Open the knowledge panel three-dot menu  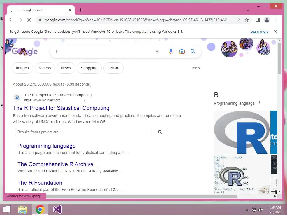259,103
